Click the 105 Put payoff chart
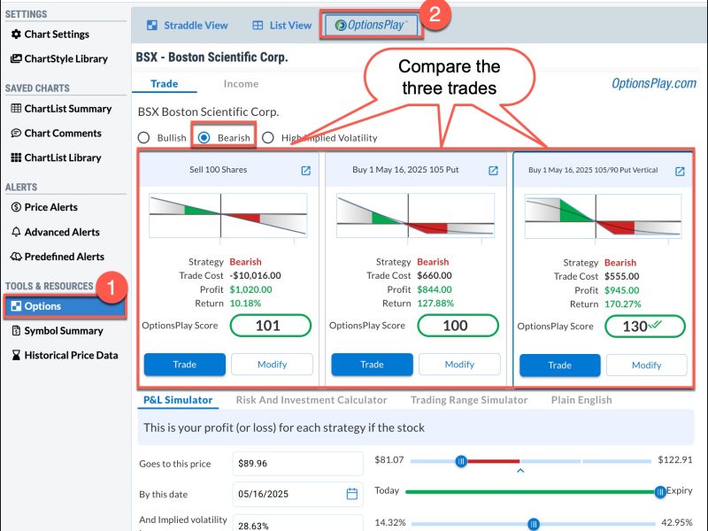This screenshot has height=531, width=708. pos(415,216)
